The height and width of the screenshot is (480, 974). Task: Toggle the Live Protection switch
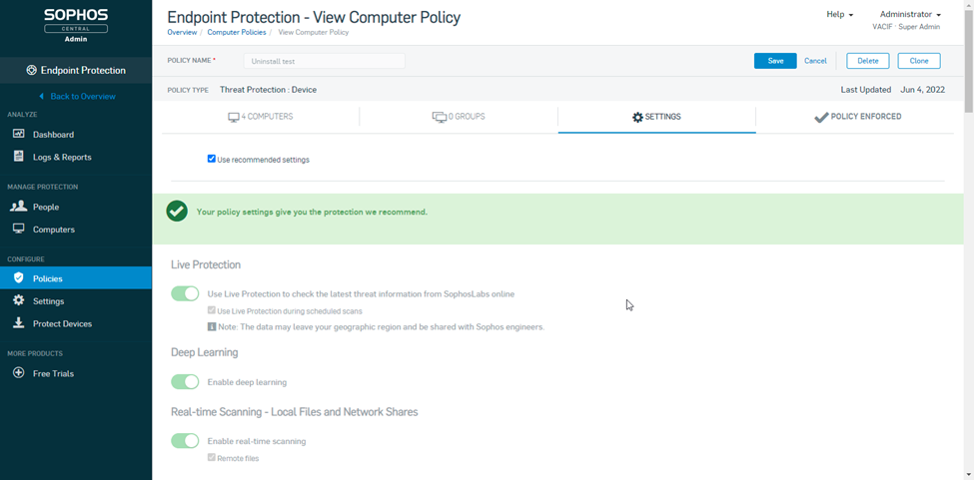click(x=185, y=294)
